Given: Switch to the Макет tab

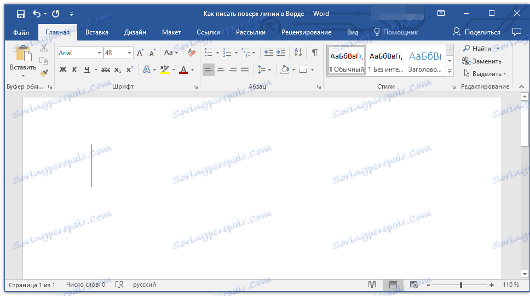Looking at the screenshot, I should coord(171,32).
